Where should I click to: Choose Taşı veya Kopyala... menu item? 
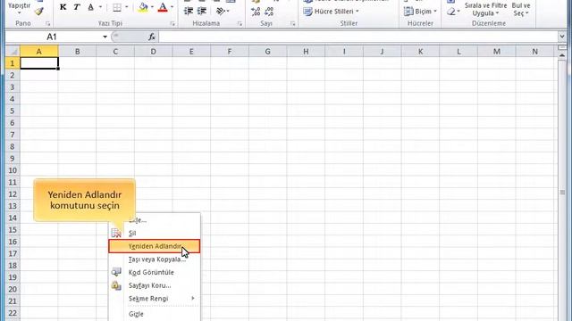(155, 259)
